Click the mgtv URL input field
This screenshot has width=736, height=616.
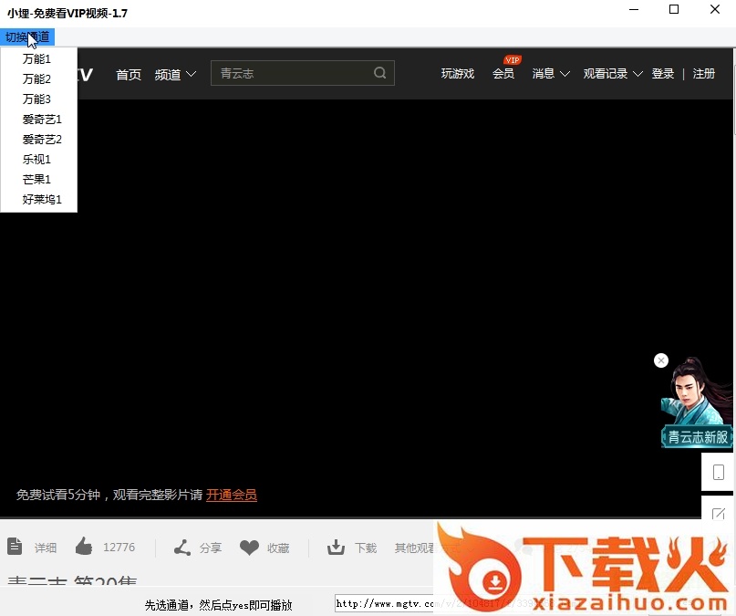coord(384,604)
